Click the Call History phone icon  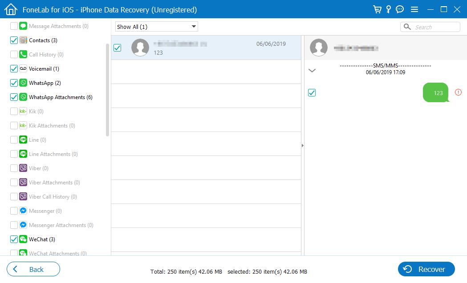tap(23, 54)
